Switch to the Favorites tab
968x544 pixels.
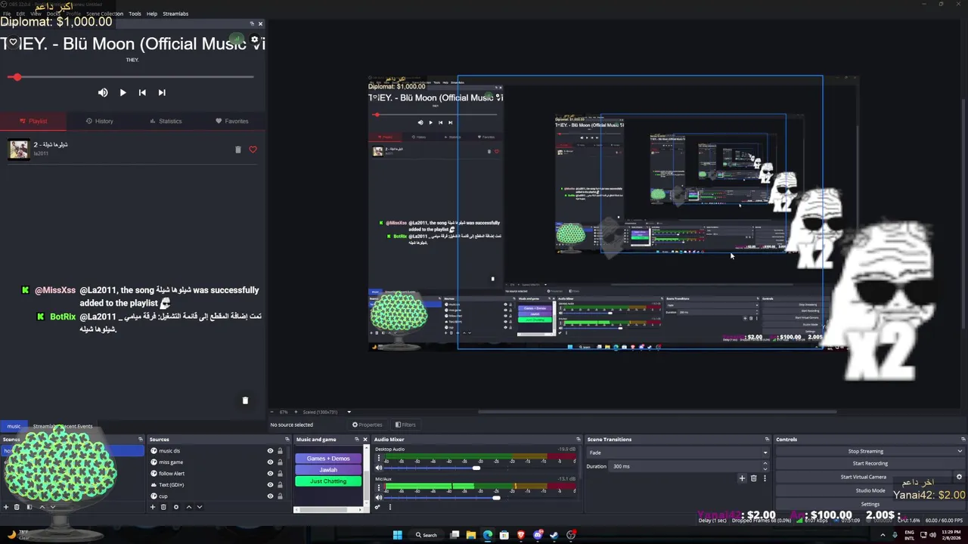pyautogui.click(x=231, y=121)
